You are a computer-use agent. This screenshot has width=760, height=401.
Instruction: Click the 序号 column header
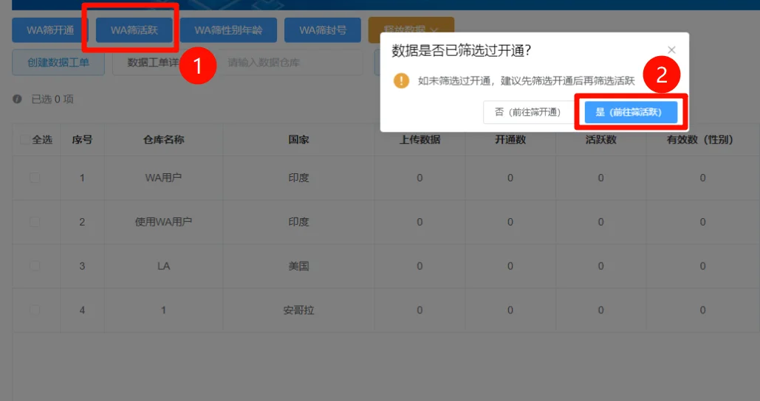coord(82,140)
